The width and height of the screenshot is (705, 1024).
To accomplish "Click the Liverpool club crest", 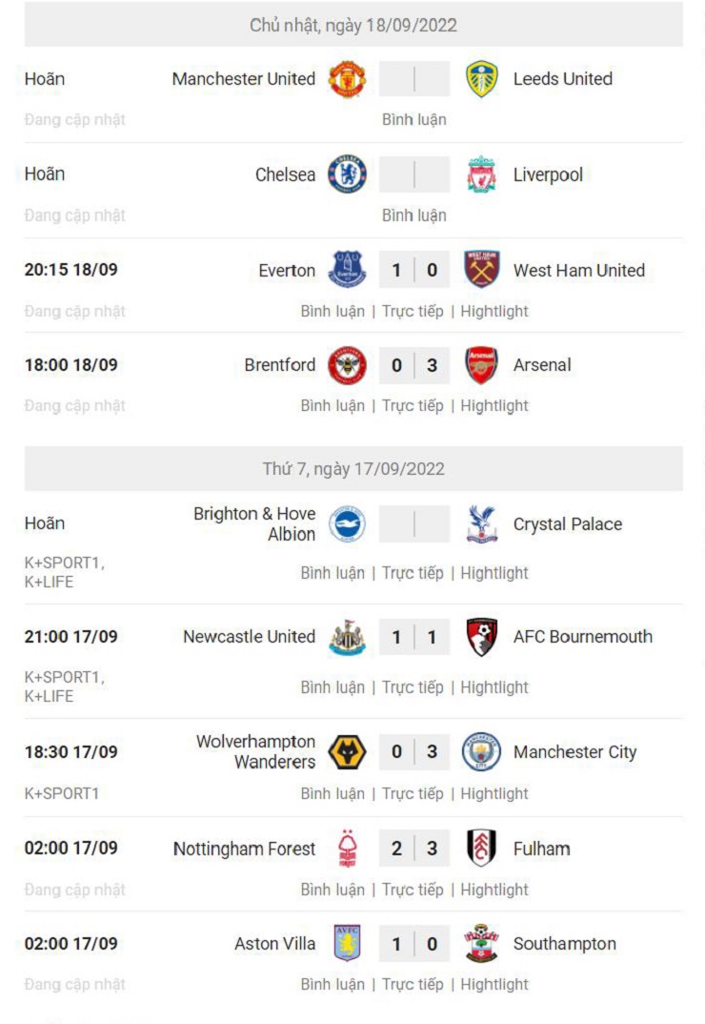I will pos(482,174).
